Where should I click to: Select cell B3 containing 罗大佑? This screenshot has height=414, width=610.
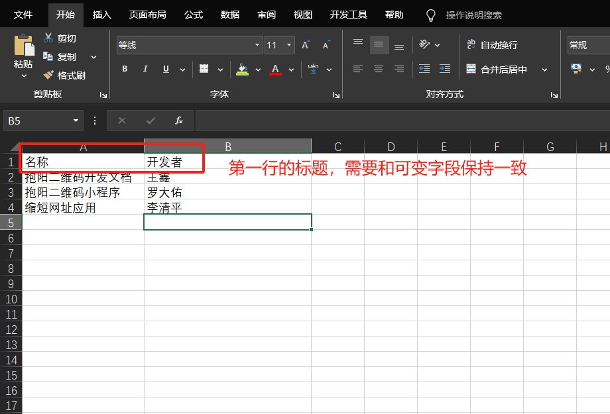pos(227,193)
